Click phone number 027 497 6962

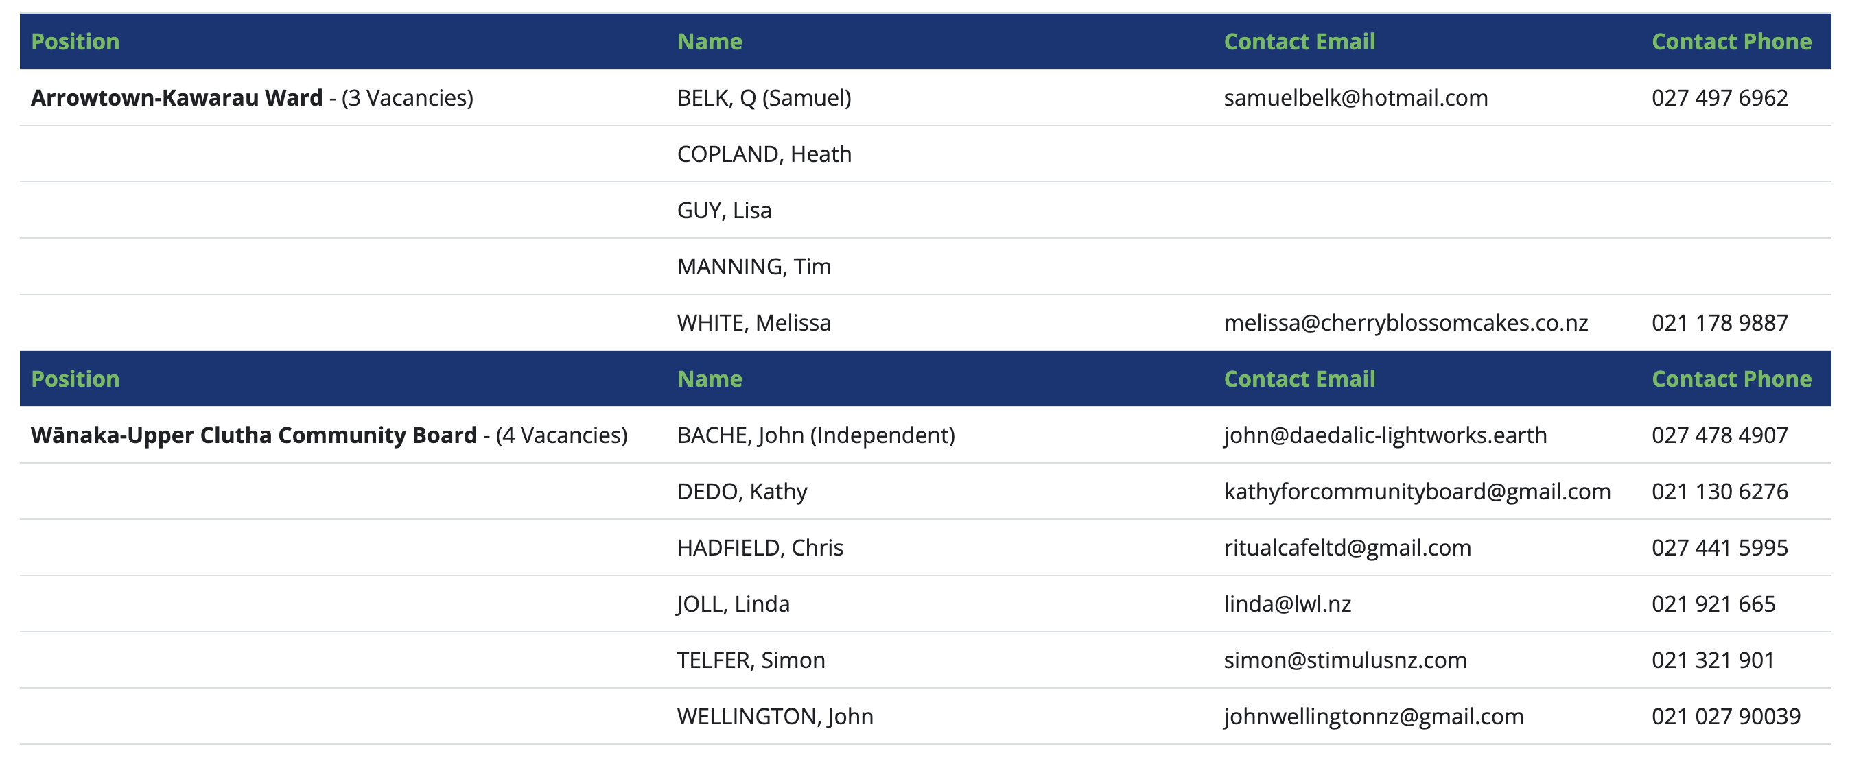click(1720, 97)
